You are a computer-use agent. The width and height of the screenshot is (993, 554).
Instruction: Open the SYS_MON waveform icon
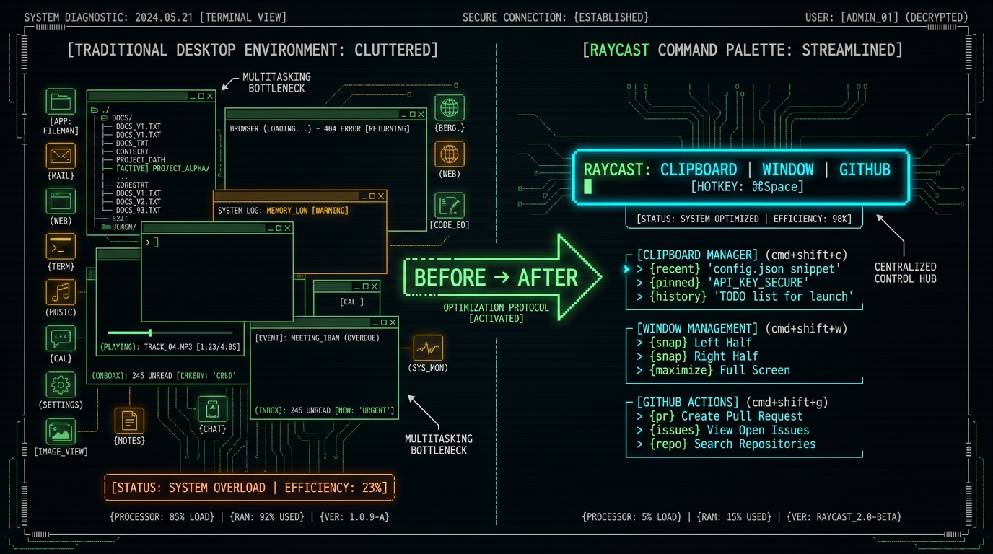pyautogui.click(x=428, y=348)
